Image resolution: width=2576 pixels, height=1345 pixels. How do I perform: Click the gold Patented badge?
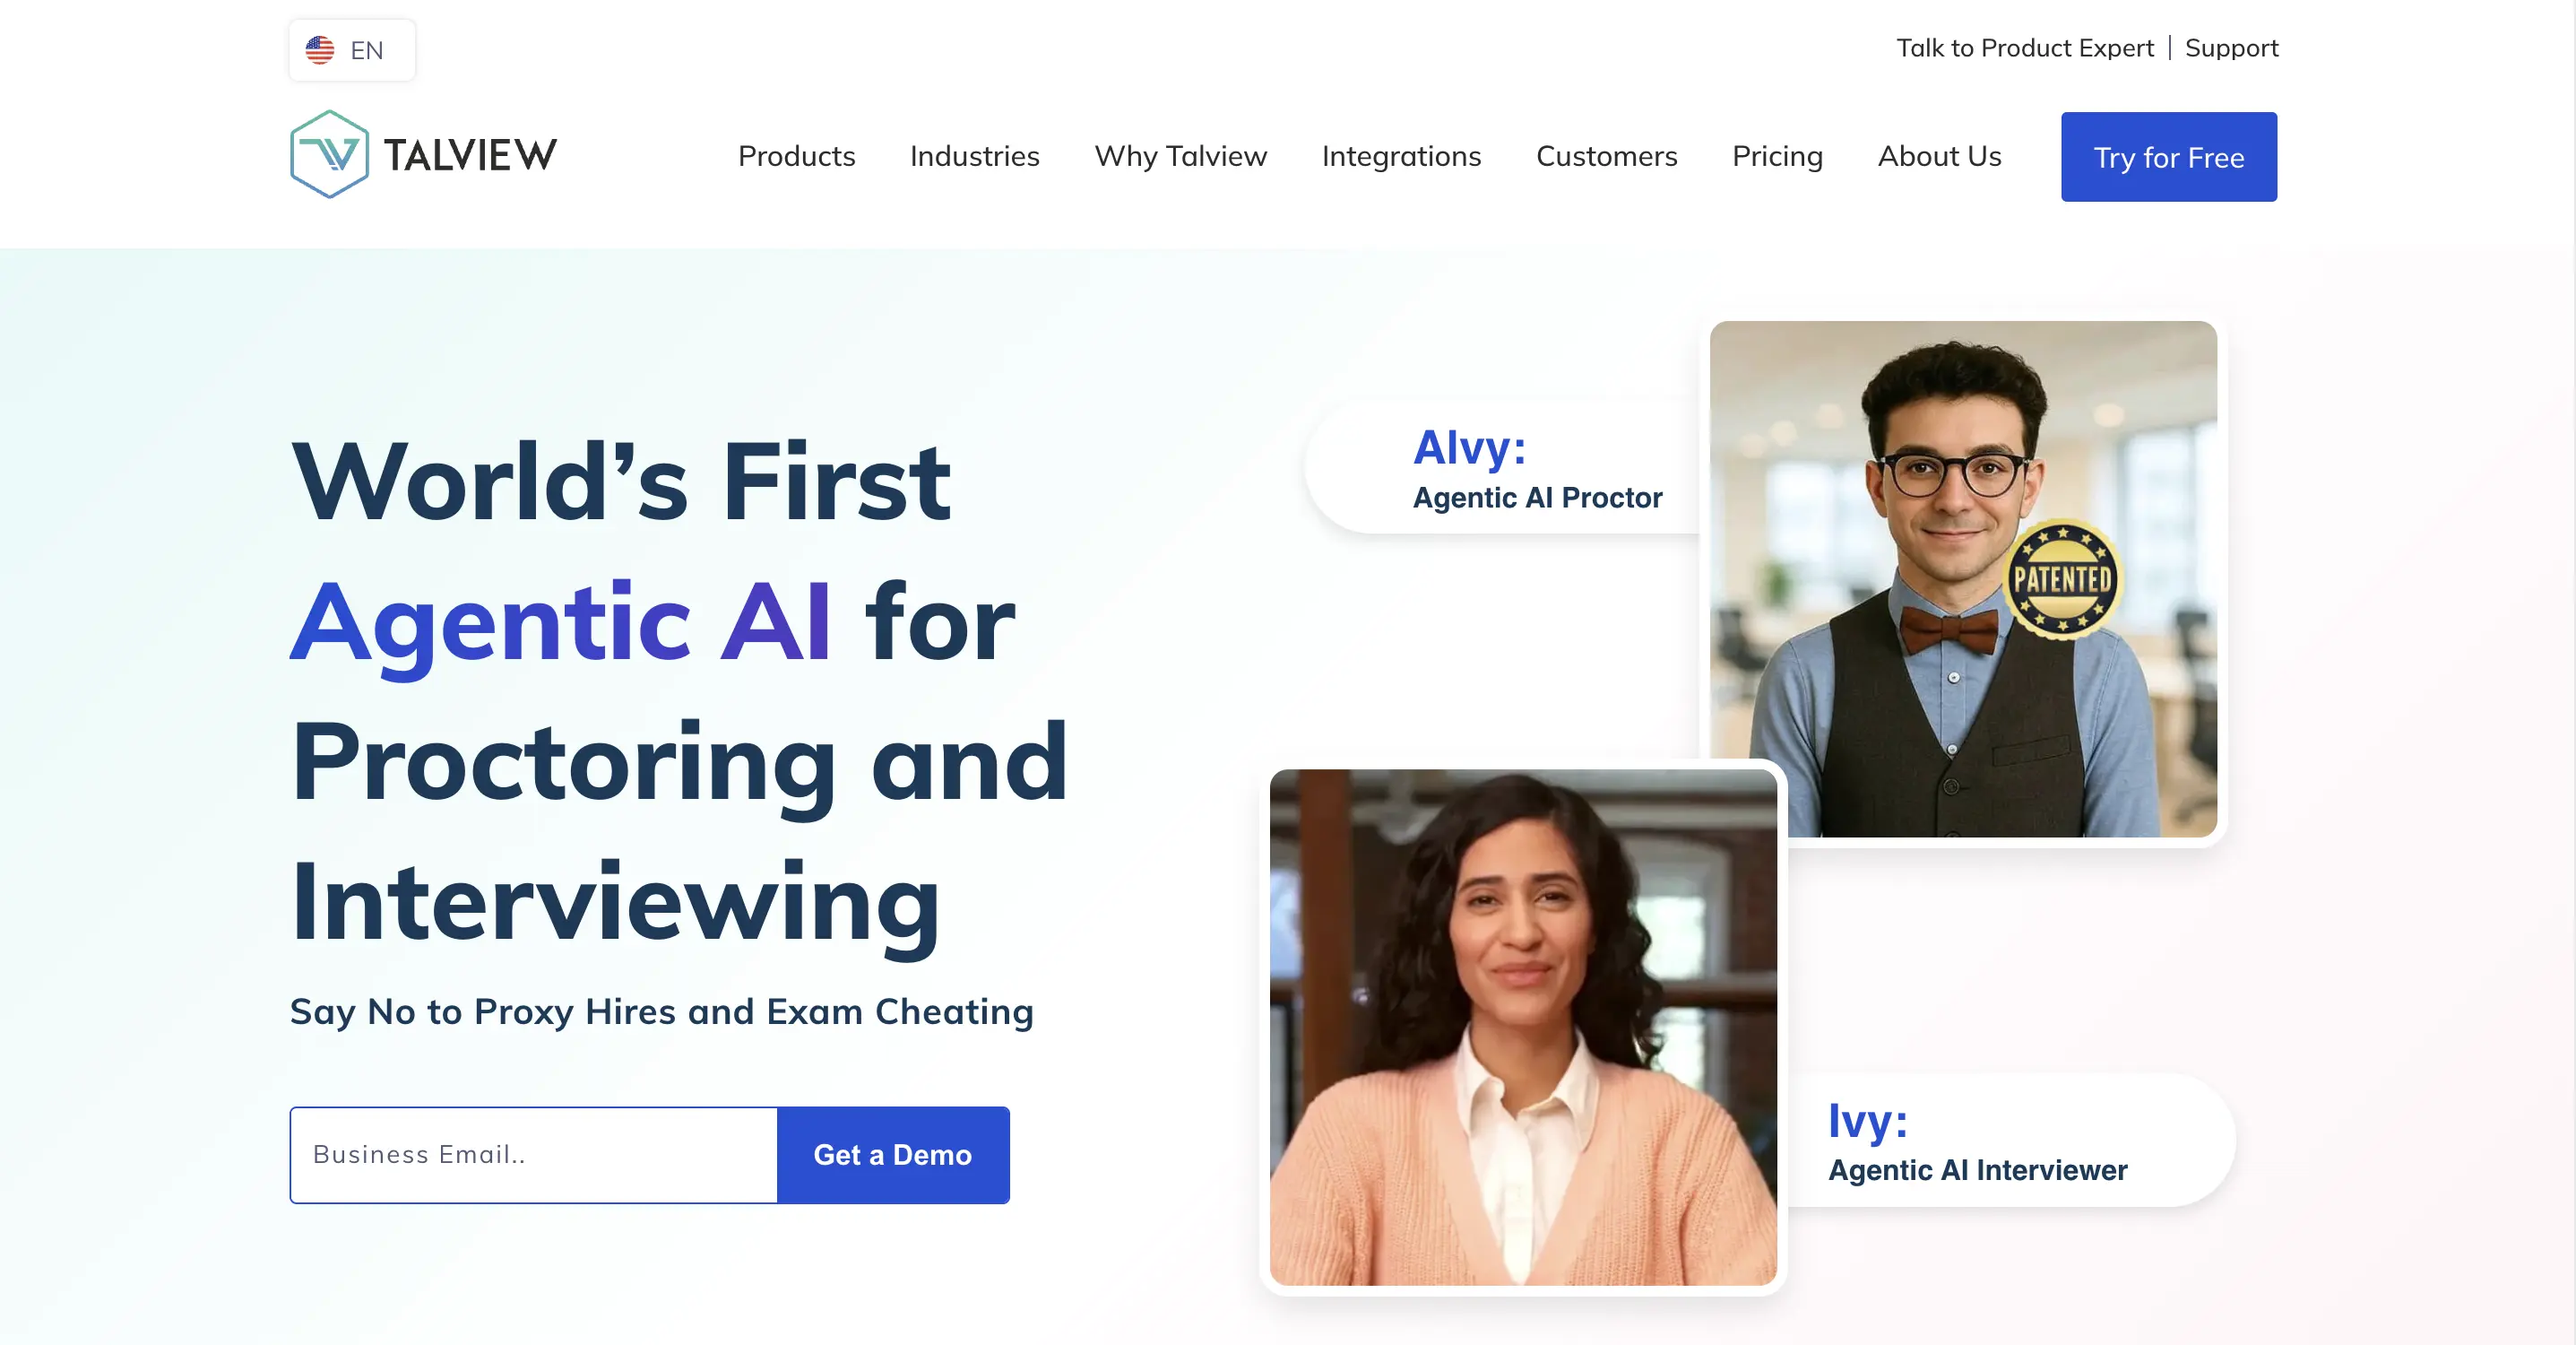(x=2062, y=579)
